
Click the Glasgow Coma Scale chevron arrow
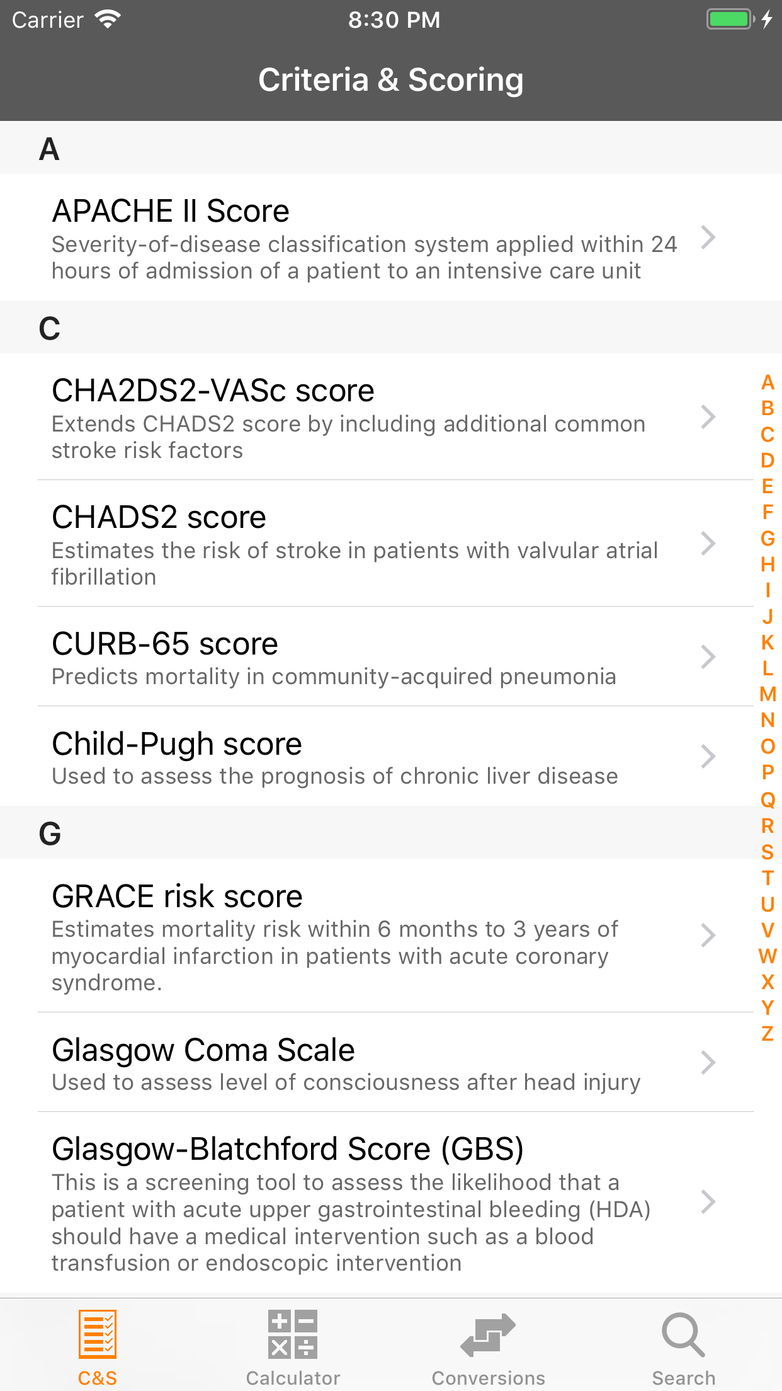708,1062
